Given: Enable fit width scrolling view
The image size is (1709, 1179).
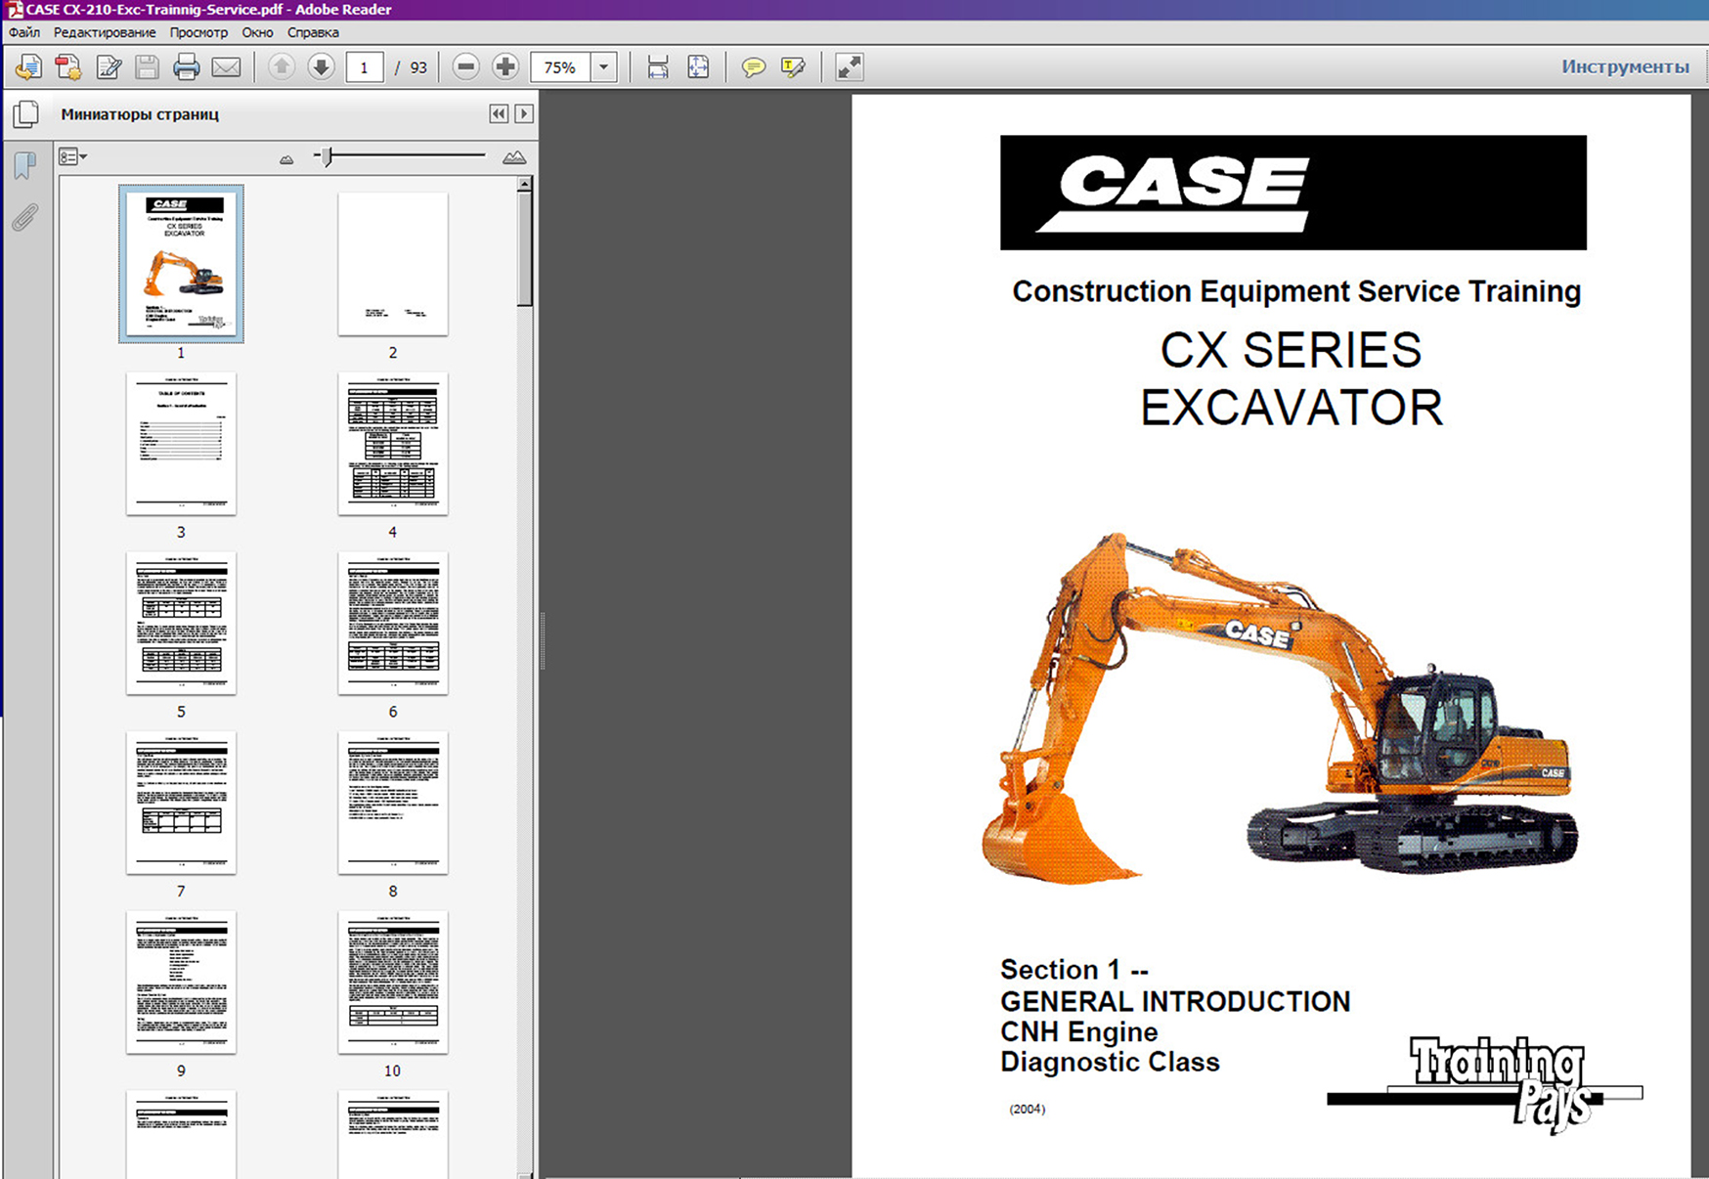Looking at the screenshot, I should tap(658, 67).
